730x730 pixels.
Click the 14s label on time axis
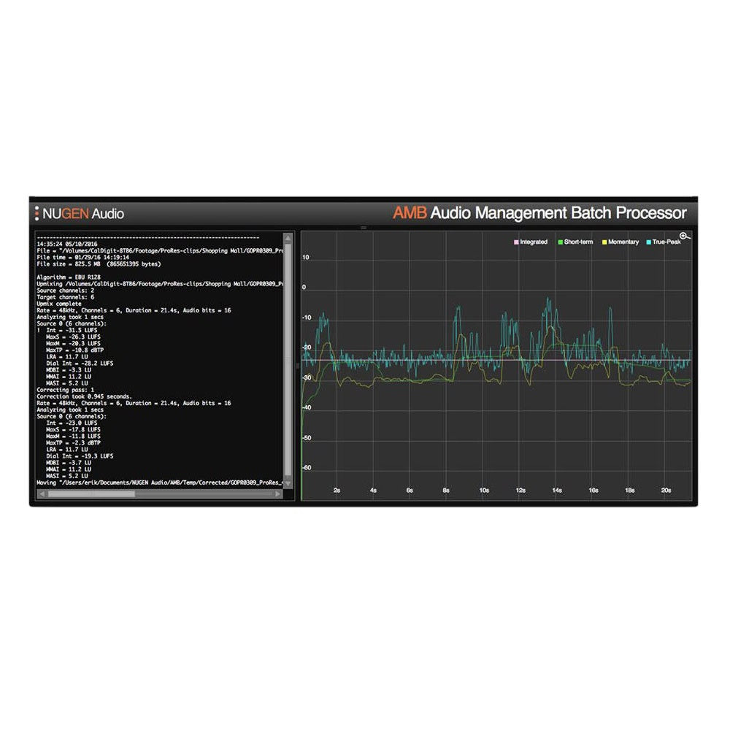click(557, 491)
